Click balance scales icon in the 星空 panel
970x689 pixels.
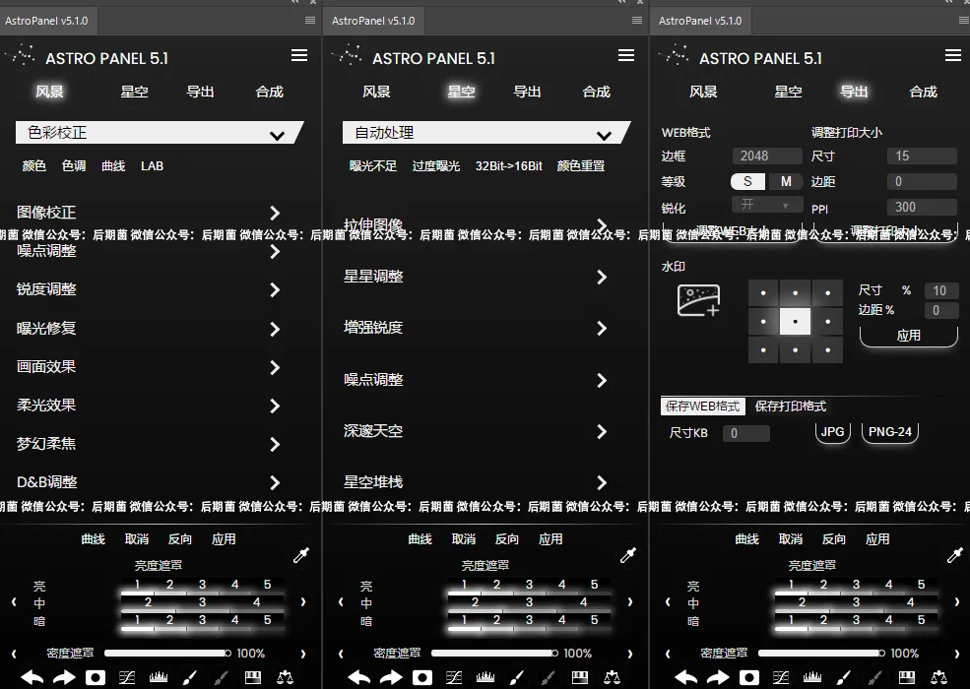pos(612,677)
